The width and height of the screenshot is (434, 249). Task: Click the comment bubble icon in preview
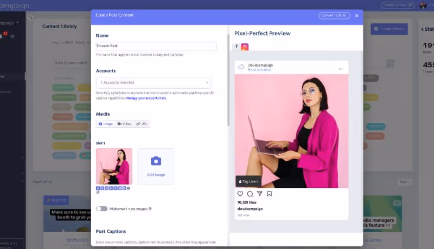pyautogui.click(x=250, y=194)
